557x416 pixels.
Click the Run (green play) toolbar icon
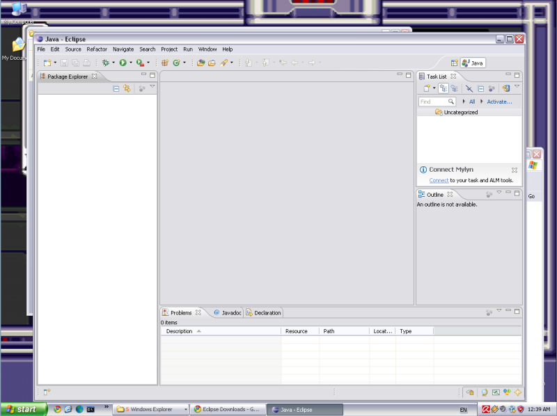point(123,63)
